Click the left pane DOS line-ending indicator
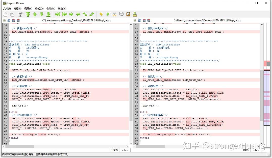 point(115,150)
